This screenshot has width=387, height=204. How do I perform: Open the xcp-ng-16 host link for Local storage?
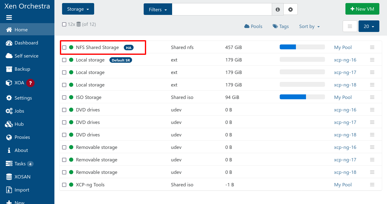coord(345,60)
